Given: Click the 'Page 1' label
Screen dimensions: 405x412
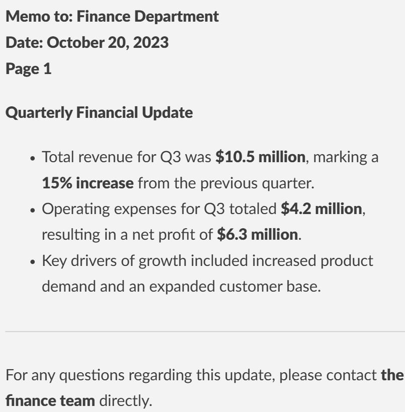Looking at the screenshot, I should tap(28, 69).
